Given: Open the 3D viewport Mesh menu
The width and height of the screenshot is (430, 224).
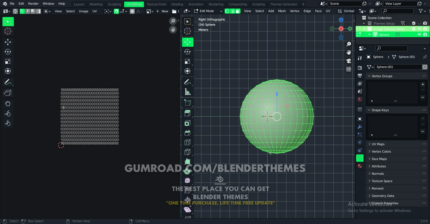Looking at the screenshot, I should 282,11.
